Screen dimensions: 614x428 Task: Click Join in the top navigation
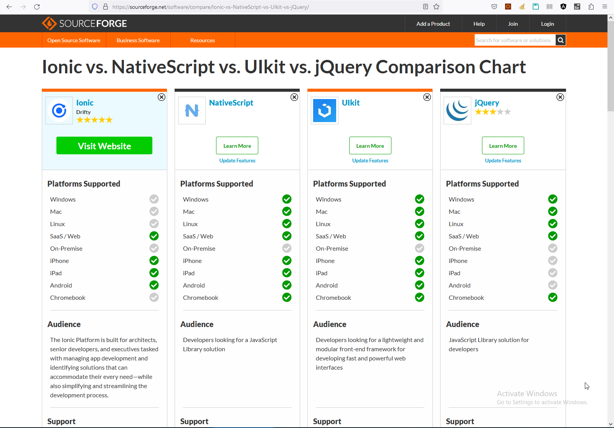(513, 24)
